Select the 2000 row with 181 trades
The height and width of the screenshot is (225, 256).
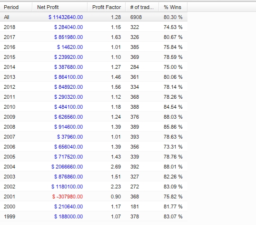pyautogui.click(x=94, y=206)
